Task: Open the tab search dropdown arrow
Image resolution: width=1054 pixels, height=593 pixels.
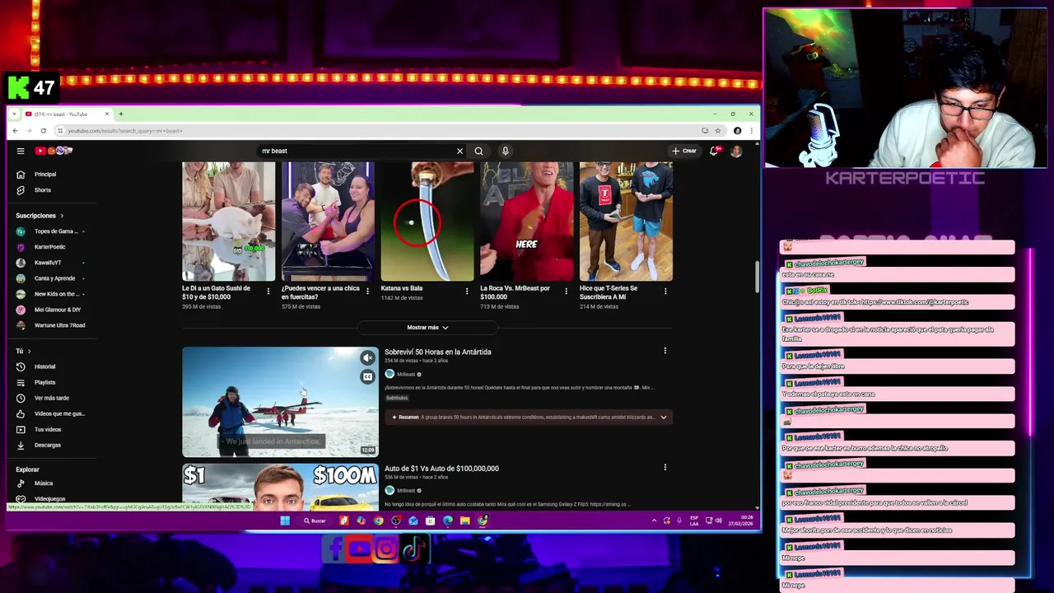Action: (x=15, y=114)
